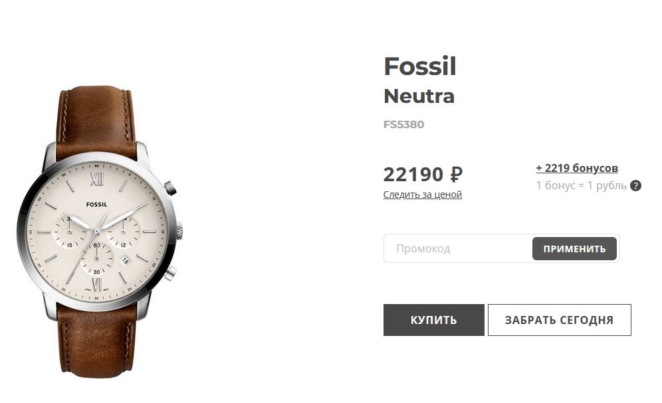Click the Neutra model name
662x403 pixels.
tap(419, 96)
